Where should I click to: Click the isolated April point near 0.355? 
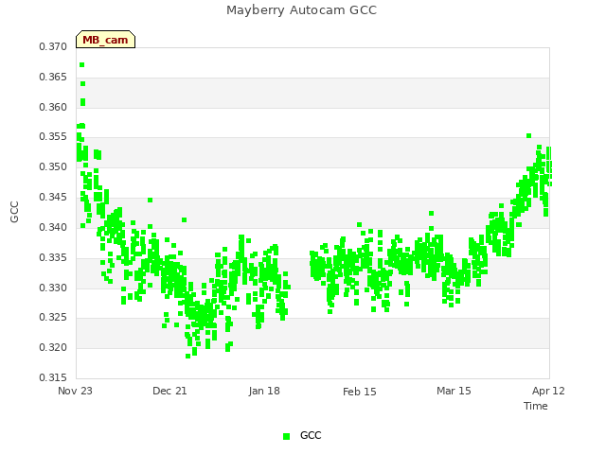tap(528, 136)
